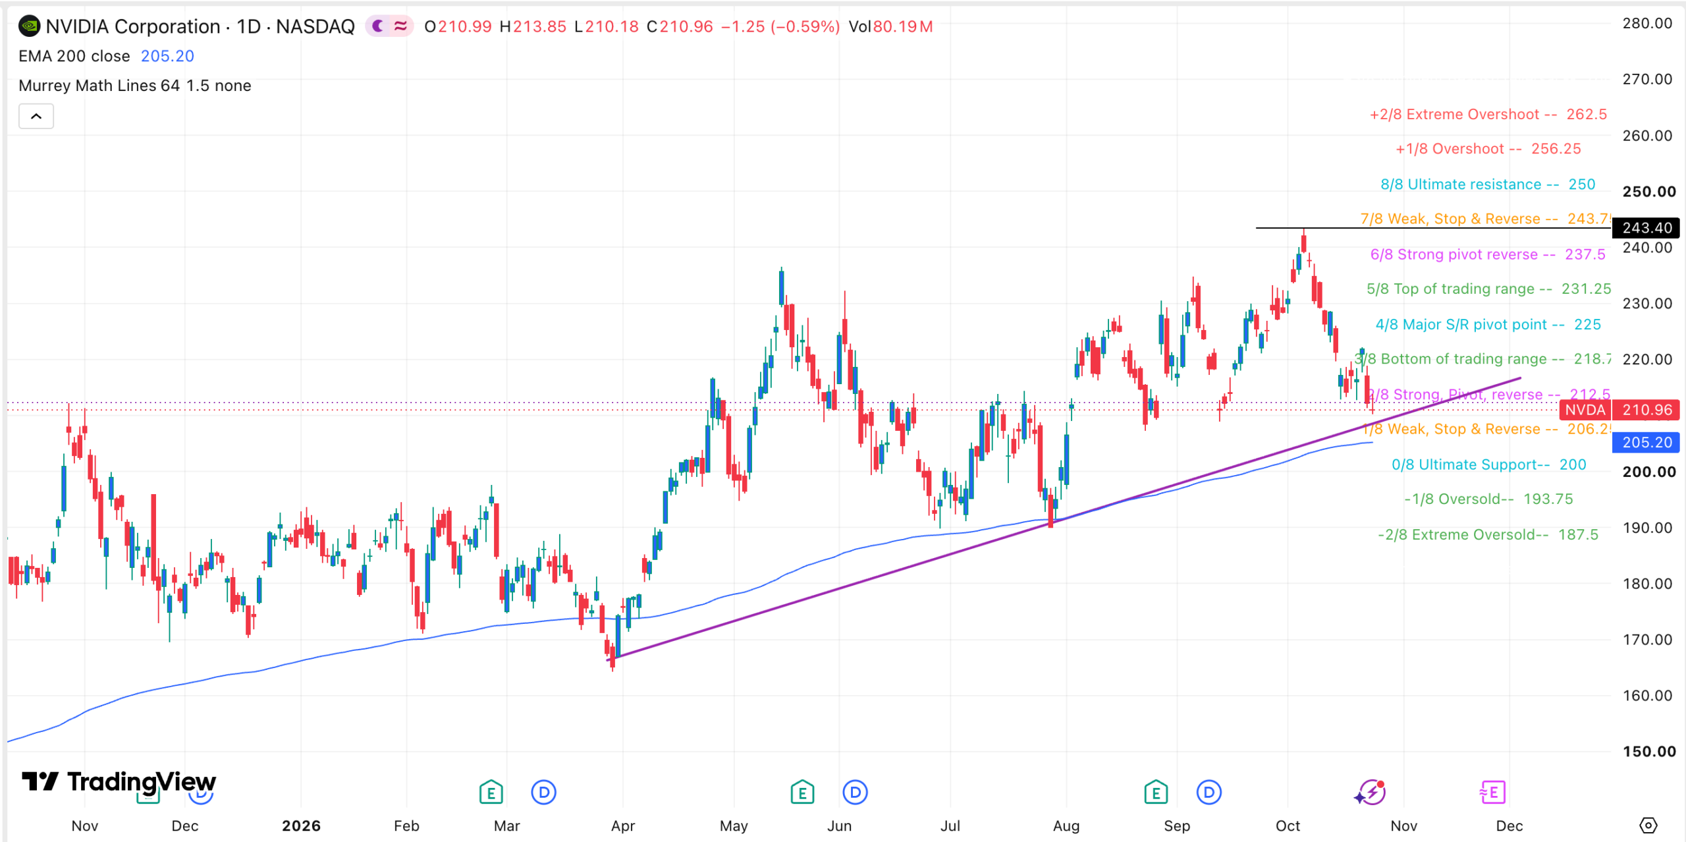Open the late-August earnings E marker
The width and height of the screenshot is (1686, 842).
[1156, 793]
